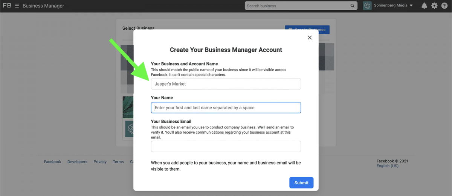Open the Terms footer link
This screenshot has height=196, width=452.
click(118, 162)
